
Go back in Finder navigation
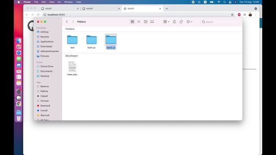pyautogui.click(x=67, y=22)
